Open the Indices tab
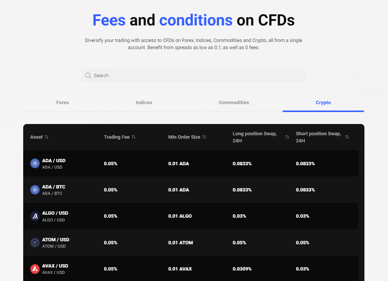Image resolution: width=388 pixels, height=281 pixels. click(x=144, y=102)
